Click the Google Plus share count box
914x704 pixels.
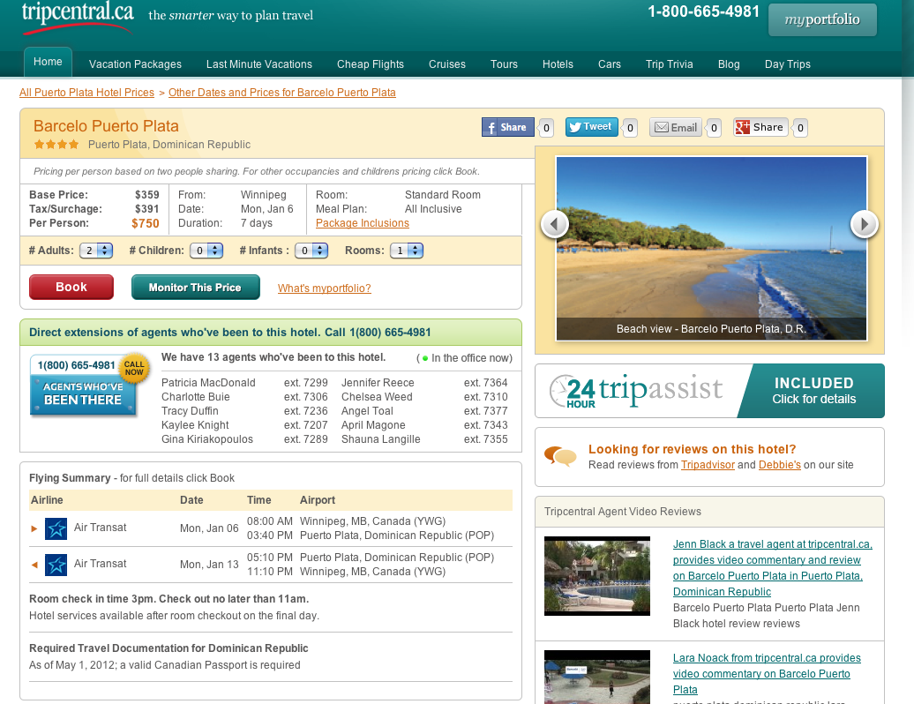click(800, 128)
